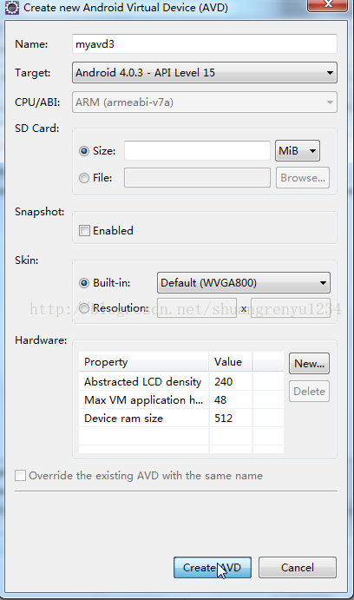Enable the Snapshot checkbox
354x600 pixels.
84,231
